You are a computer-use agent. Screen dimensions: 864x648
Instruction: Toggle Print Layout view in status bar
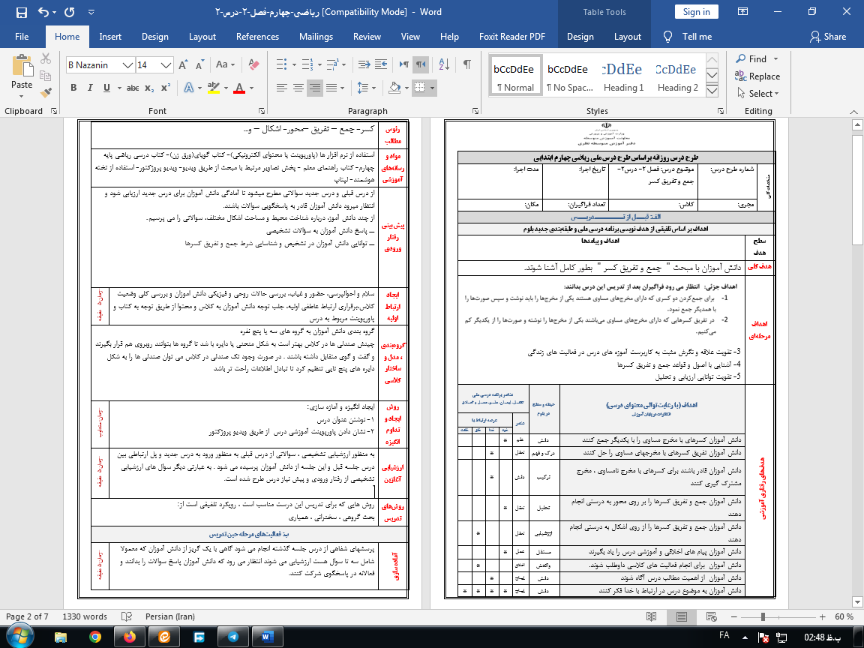click(682, 616)
